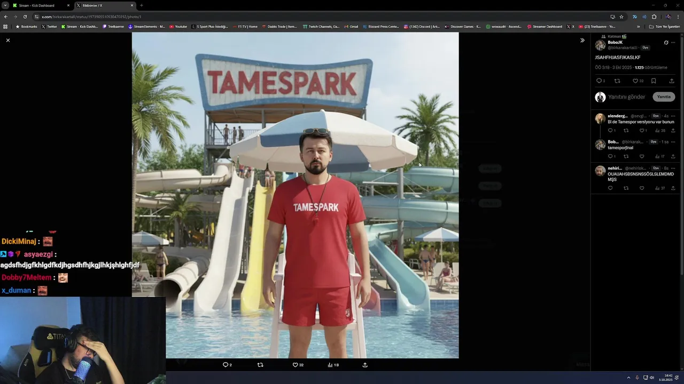Open BoboJK profile avatar in tweet header
Screen dimensions: 684x384
point(600,45)
